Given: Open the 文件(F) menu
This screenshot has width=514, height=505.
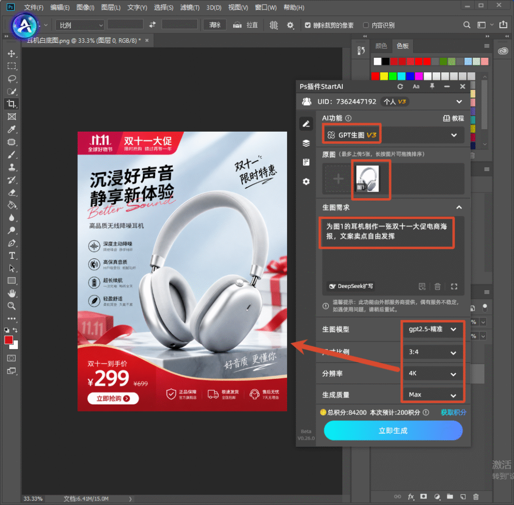Looking at the screenshot, I should [34, 7].
